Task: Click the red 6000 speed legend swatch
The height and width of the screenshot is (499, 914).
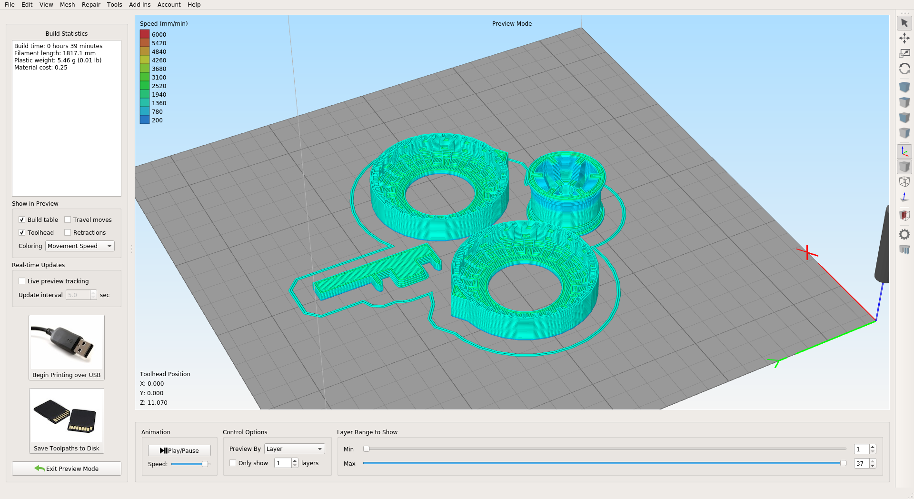Action: coord(145,34)
